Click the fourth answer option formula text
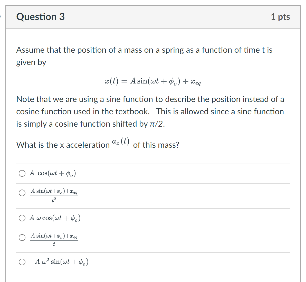306x282 pixels. (54, 240)
